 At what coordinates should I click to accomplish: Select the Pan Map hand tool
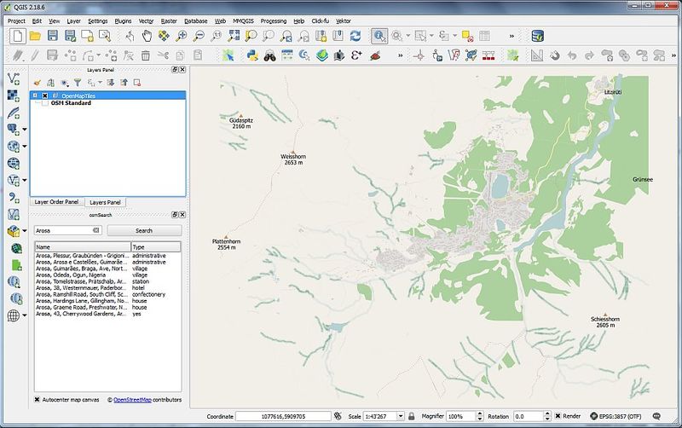(147, 36)
